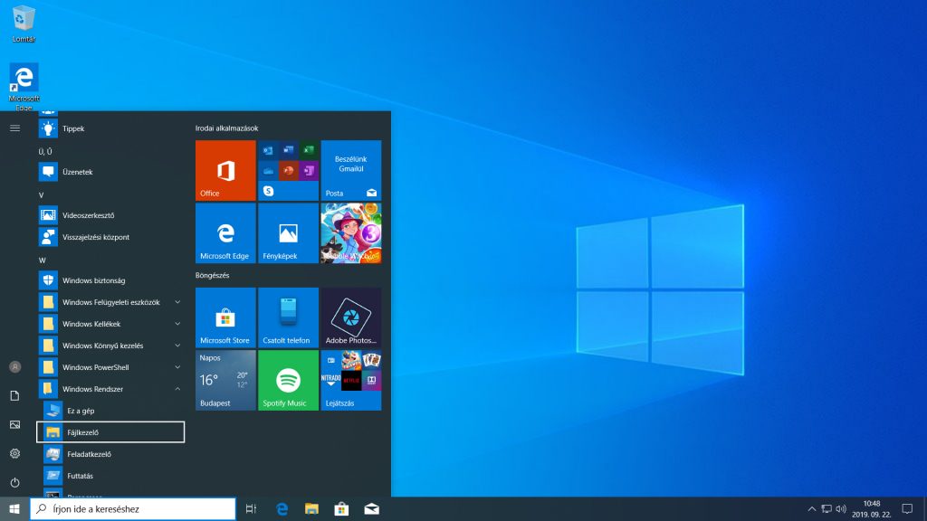This screenshot has height=521, width=927.
Task: Open the Office tile
Action: [x=225, y=171]
